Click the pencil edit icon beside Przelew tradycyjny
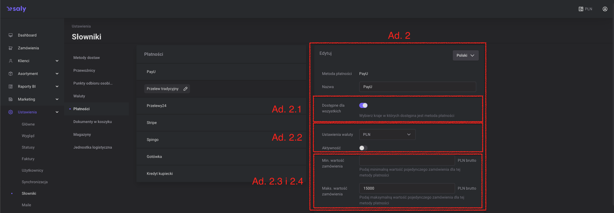Image resolution: width=614 pixels, height=213 pixels. click(185, 89)
